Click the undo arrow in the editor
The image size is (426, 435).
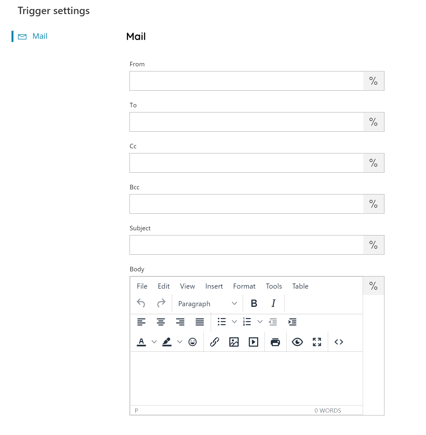tap(141, 303)
